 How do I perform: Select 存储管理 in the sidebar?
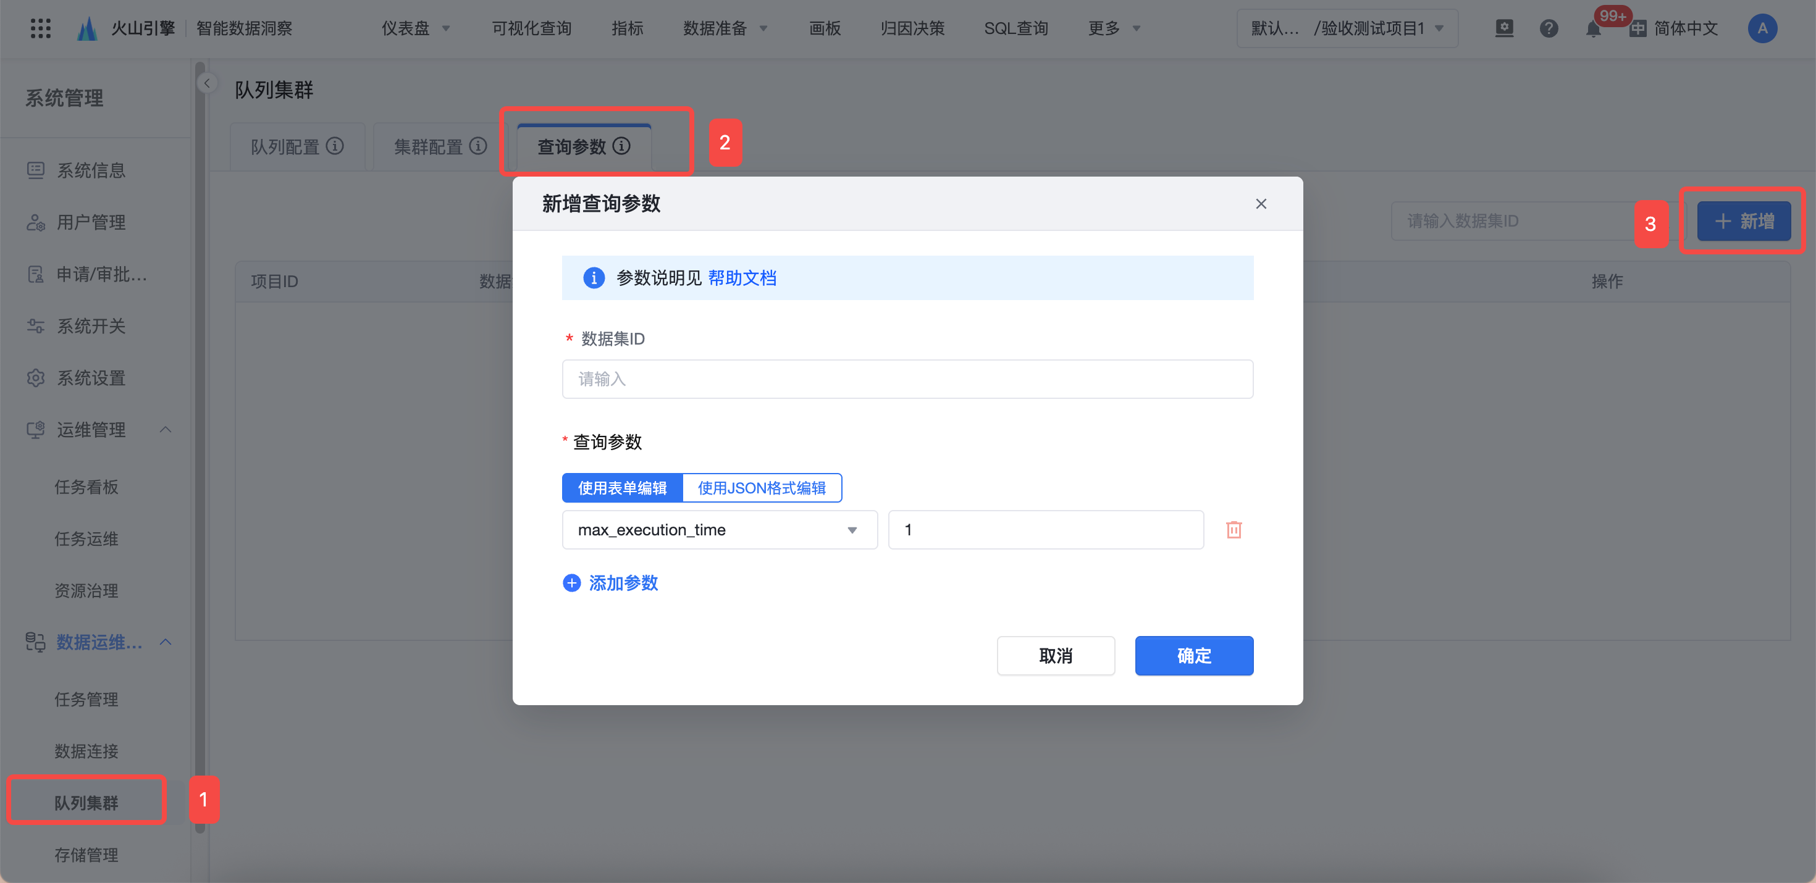[86, 855]
